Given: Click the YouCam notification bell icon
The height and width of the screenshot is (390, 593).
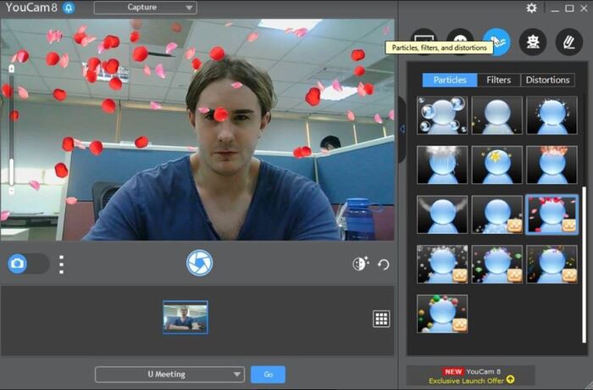Looking at the screenshot, I should click(69, 8).
